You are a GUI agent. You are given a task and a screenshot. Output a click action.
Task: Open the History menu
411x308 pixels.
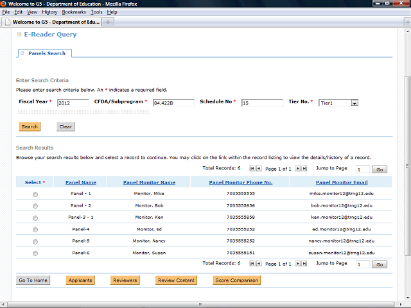point(49,12)
